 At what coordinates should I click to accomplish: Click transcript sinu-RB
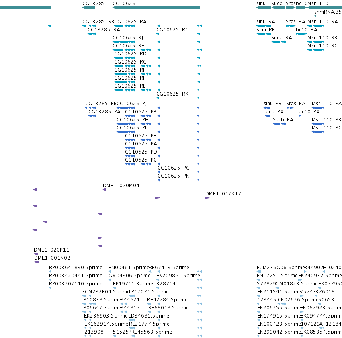[x=266, y=30]
